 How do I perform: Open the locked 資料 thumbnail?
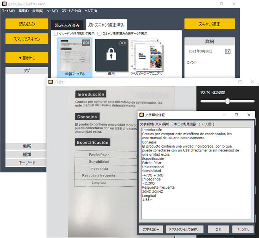(111, 55)
